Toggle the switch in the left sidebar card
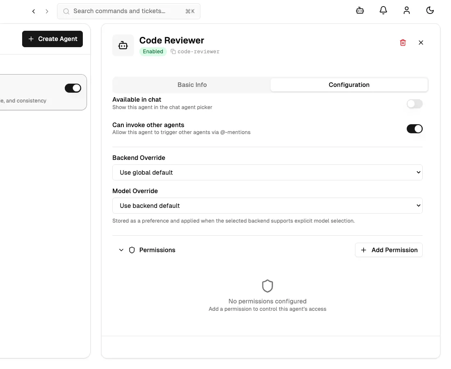The width and height of the screenshot is (451, 369). pos(73,88)
